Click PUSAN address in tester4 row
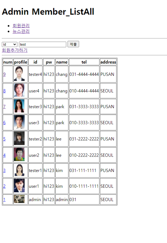The width and height of the screenshot is (167, 243). [x=107, y=74]
